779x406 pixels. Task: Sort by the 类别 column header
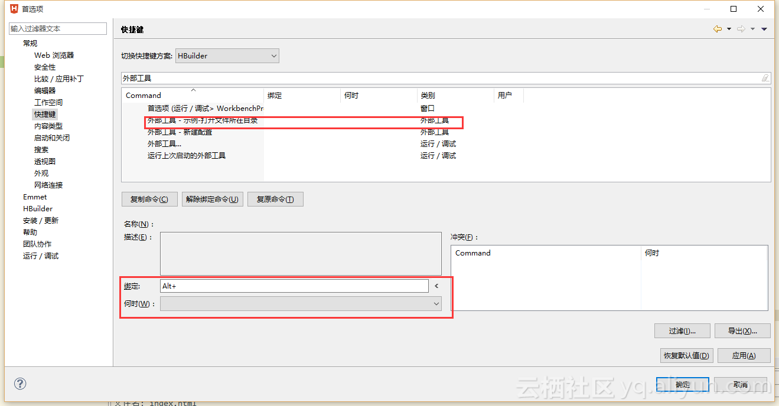[x=455, y=95]
